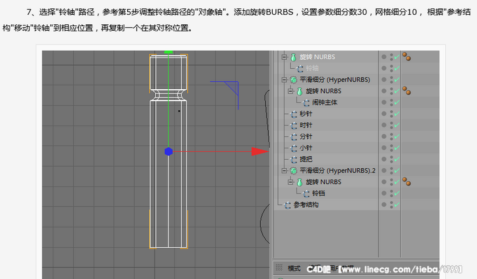Select the 参考结构 object name
The image size is (477, 279).
306,204
